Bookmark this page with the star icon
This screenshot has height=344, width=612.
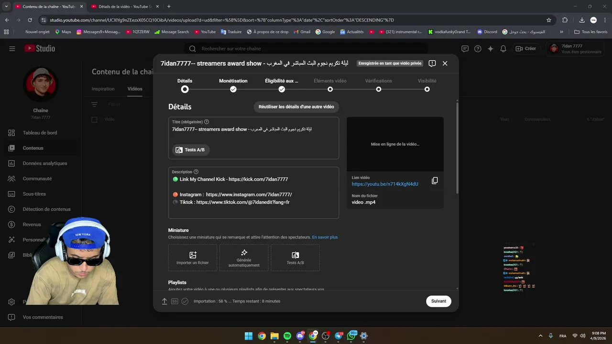tap(549, 20)
